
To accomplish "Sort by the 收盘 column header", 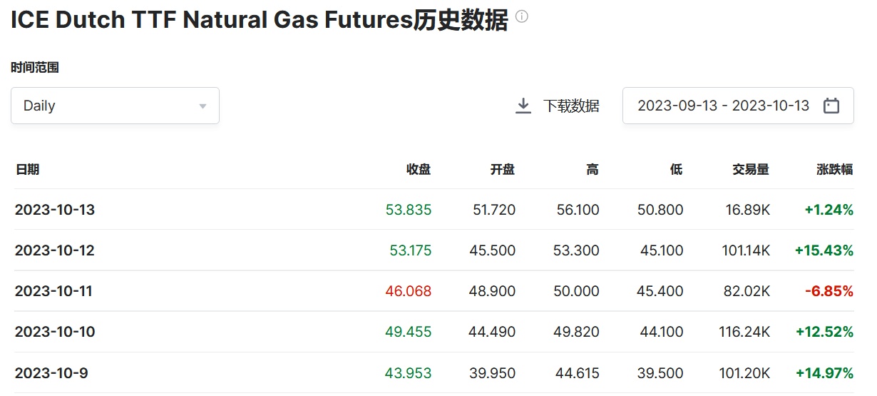I will [x=419, y=169].
